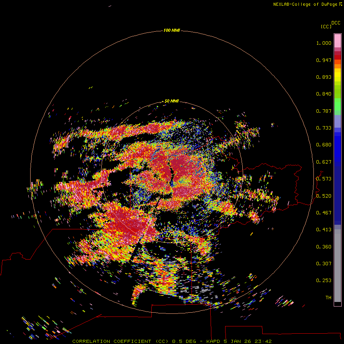Click the [CC] legend unit label
The height and width of the screenshot is (344, 344).
pyautogui.click(x=326, y=26)
